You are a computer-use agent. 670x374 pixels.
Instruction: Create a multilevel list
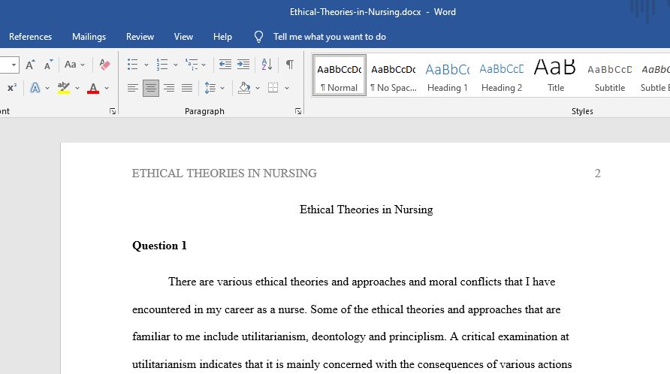tap(192, 65)
